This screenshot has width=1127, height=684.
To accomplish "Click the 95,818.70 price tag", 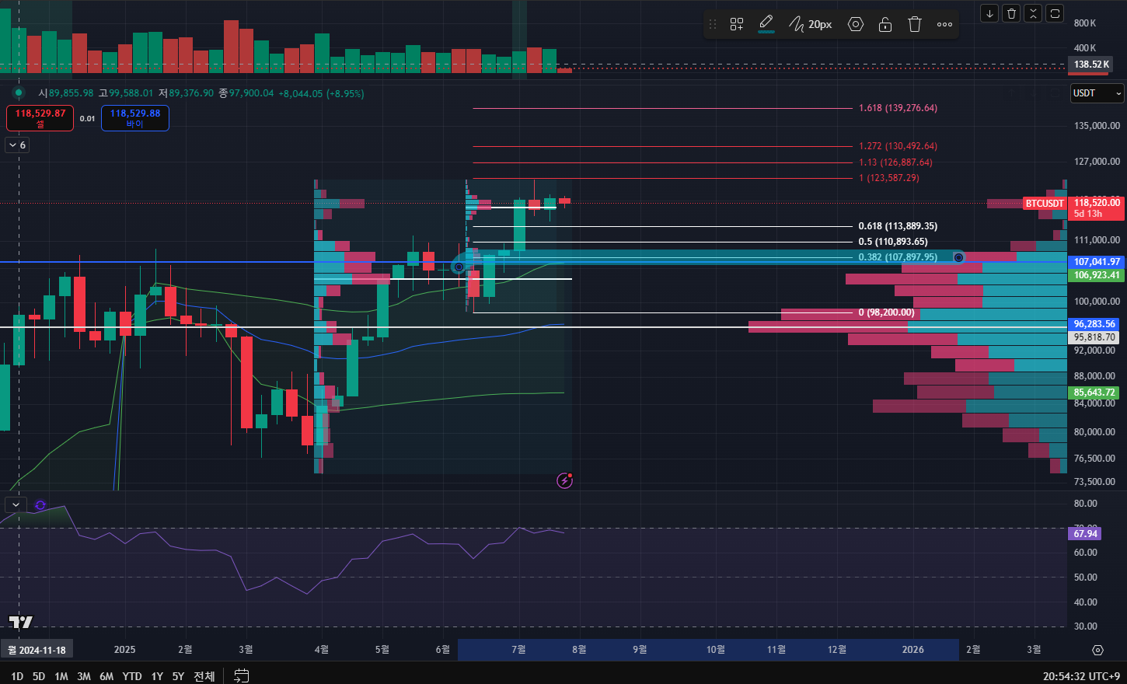I will pos(1094,337).
